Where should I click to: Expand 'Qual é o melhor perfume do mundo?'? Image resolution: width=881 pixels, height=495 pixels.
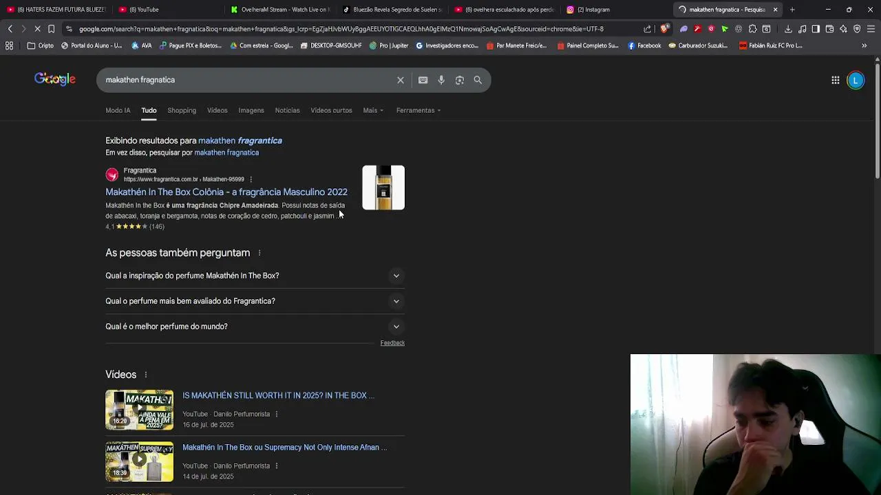[x=255, y=327]
